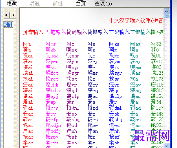Click the 简码输入 column header

[77, 32]
